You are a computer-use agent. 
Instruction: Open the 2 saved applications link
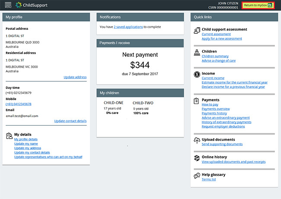[128, 27]
